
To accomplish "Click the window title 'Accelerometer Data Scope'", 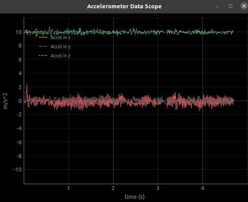I will [124, 6].
